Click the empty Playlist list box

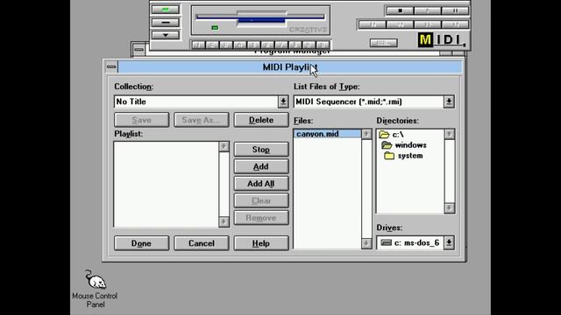(x=167, y=185)
